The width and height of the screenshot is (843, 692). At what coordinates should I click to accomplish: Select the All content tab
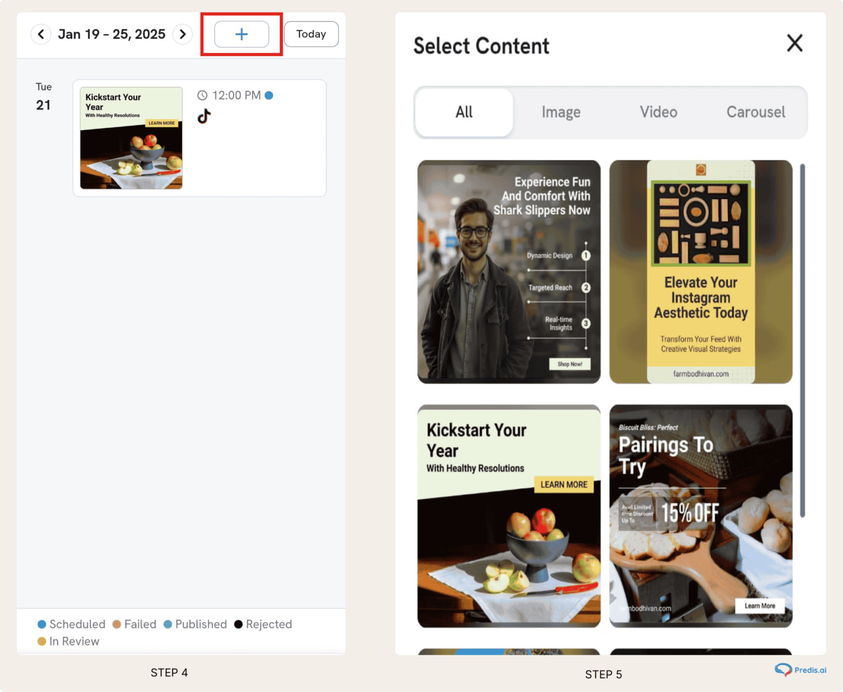(464, 112)
